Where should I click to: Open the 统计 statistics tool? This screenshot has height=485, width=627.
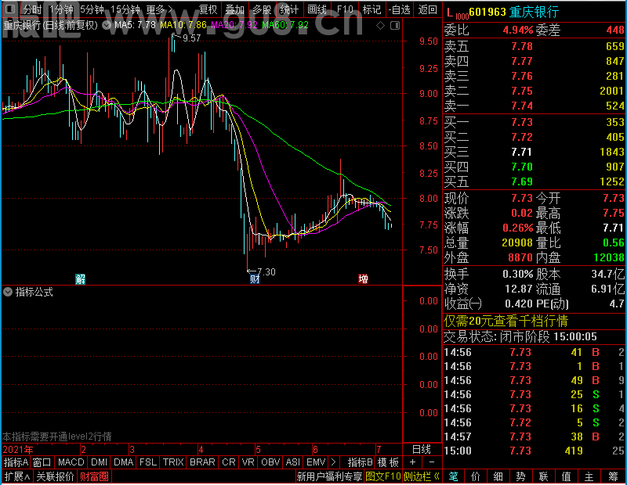point(289,9)
